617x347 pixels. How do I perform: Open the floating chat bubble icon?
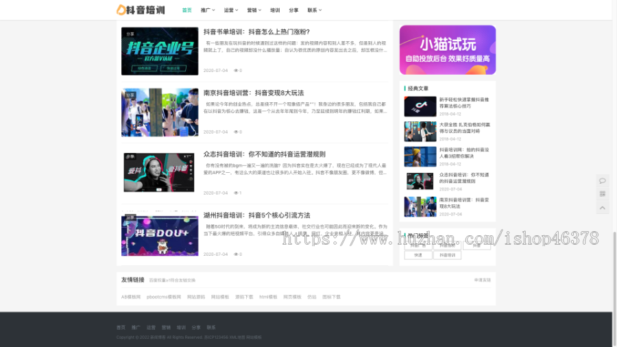pyautogui.click(x=603, y=181)
